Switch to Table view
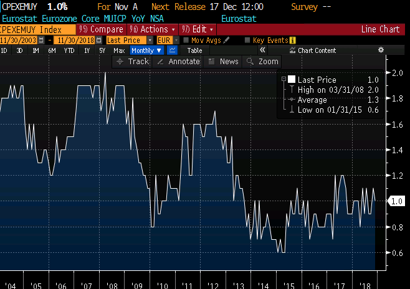Viewport: 410px width, 289px height. [195, 50]
